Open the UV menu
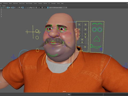This screenshot has width=128, height=96. pyautogui.click(x=49, y=3)
